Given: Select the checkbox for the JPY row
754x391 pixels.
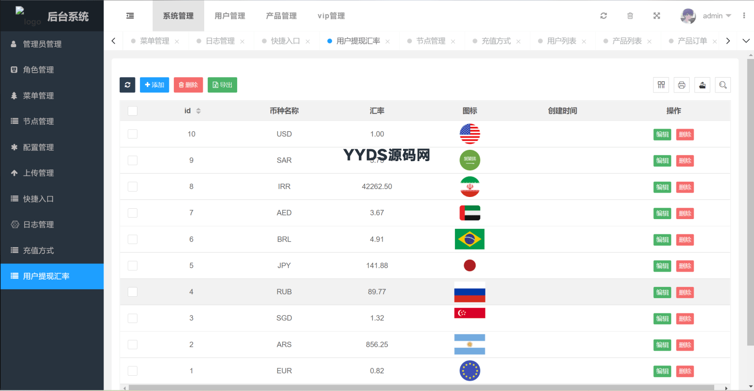Looking at the screenshot, I should [x=133, y=266].
